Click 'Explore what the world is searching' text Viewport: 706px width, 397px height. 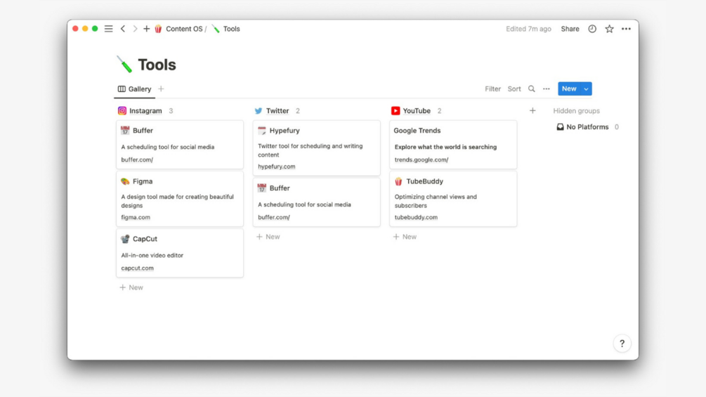445,147
